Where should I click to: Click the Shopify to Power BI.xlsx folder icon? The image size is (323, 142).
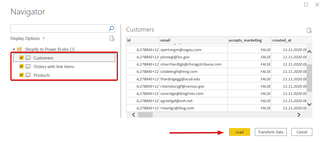coord(19,49)
